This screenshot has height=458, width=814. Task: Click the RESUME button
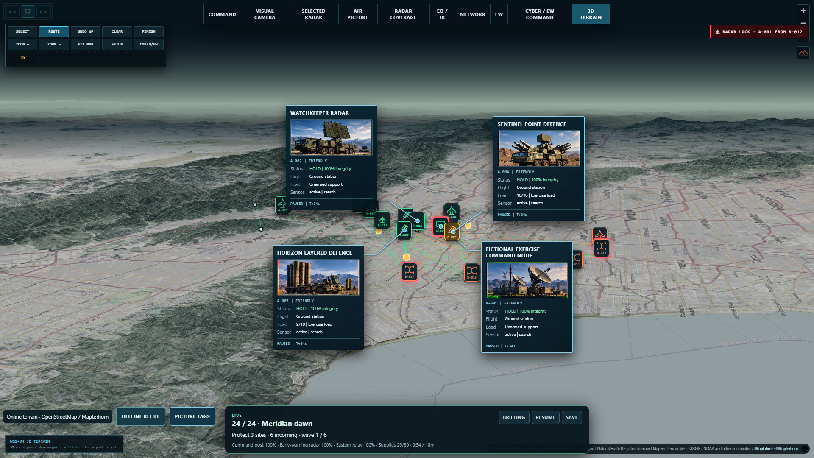[x=545, y=417]
